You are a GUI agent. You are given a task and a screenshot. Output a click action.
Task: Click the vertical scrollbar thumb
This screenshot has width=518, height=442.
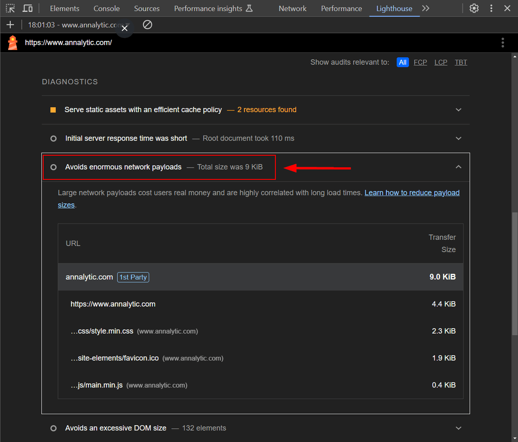[x=515, y=274]
